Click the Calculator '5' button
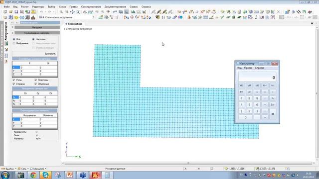Image resolution: width=319 pixels, height=179 pixels. click(x=249, y=105)
